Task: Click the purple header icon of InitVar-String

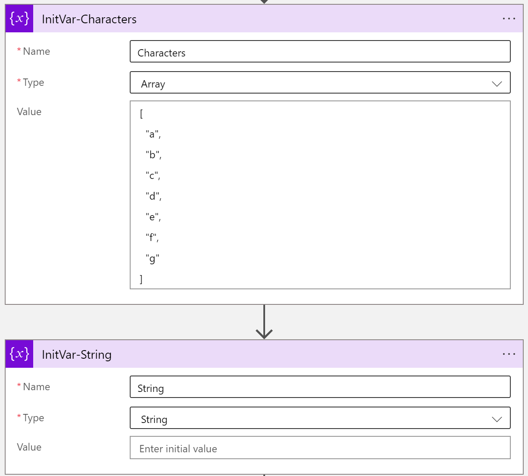Action: 19,354
